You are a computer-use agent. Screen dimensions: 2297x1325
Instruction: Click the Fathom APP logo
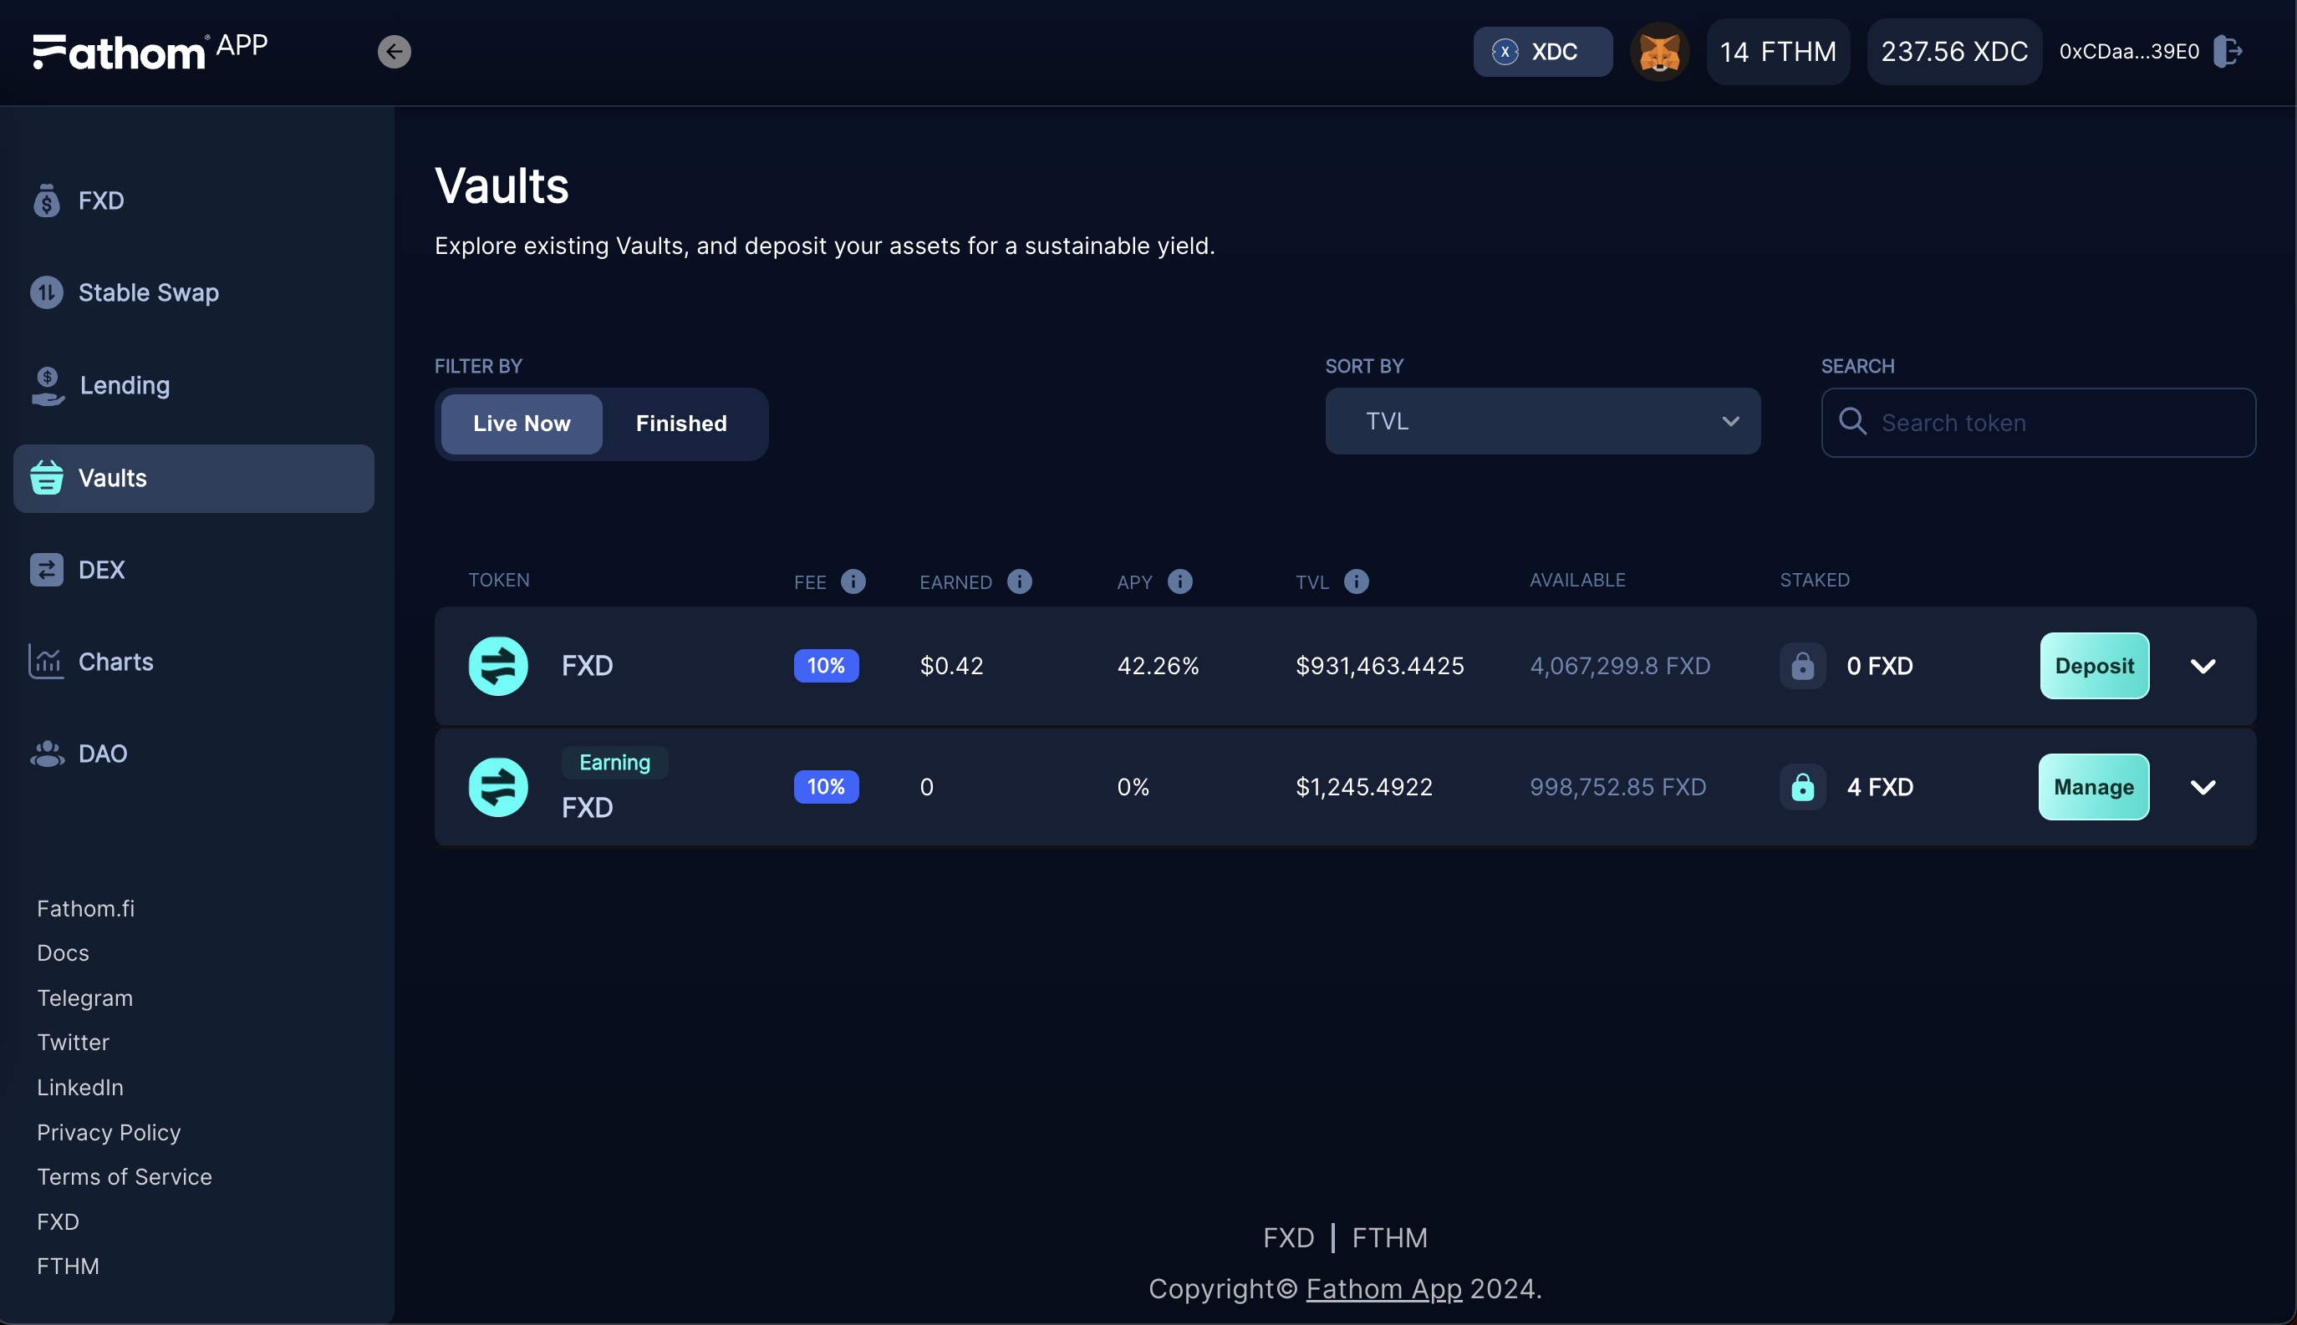coord(150,51)
